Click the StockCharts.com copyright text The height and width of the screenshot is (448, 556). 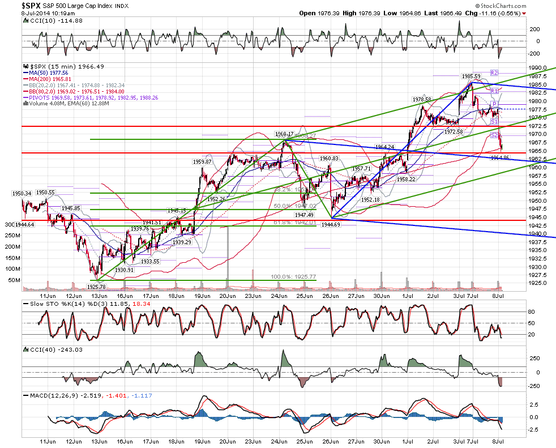501,6
